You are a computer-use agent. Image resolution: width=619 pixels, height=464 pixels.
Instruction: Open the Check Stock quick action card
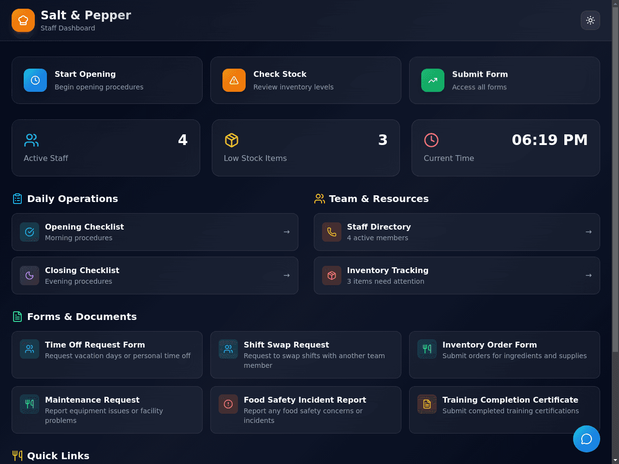(306, 80)
